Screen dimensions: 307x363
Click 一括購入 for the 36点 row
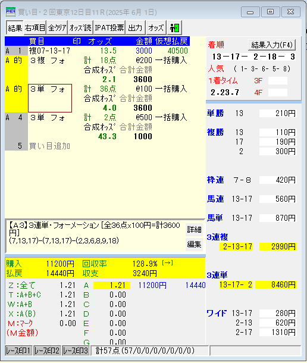[x=171, y=89]
